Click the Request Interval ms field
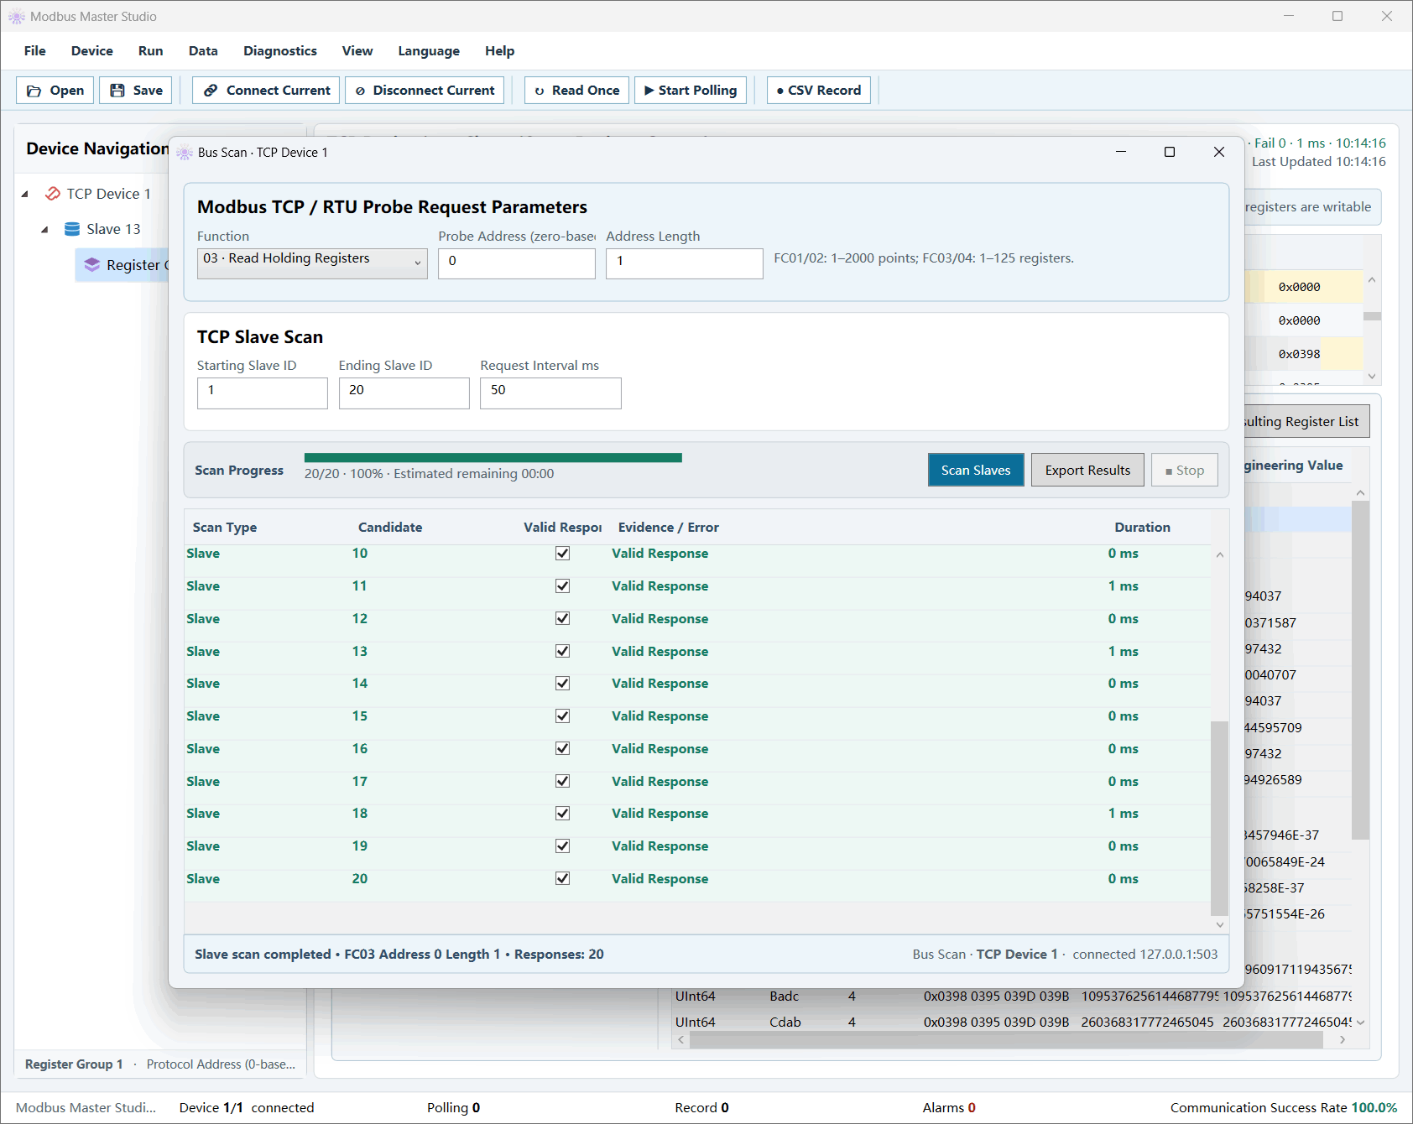Screen dimensions: 1413x1124 coord(550,393)
